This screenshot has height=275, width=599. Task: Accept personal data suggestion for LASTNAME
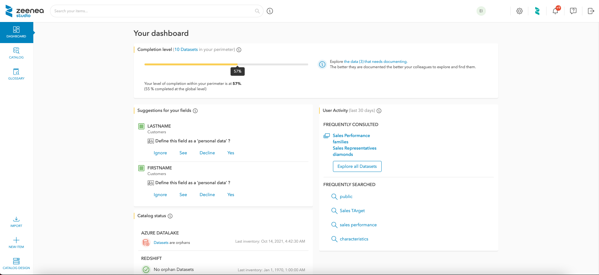point(231,153)
